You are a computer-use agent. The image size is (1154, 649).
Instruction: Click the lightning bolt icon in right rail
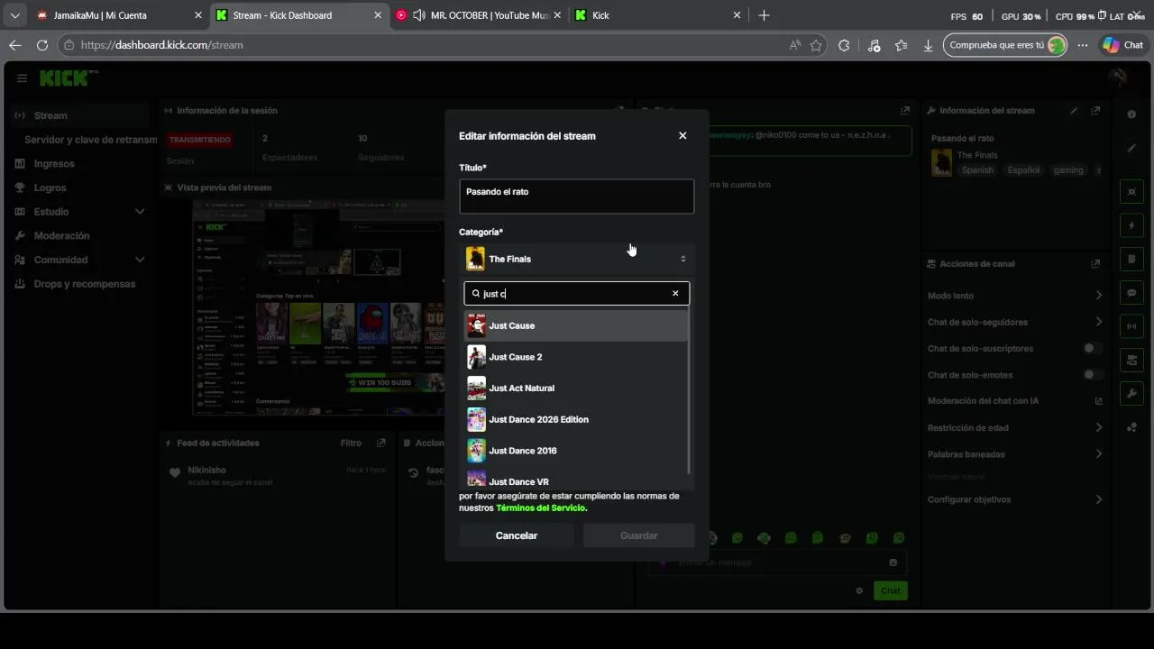click(x=1131, y=225)
